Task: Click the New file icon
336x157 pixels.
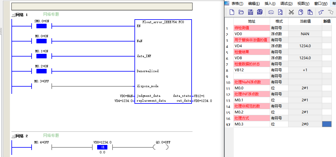Action: 232,12
